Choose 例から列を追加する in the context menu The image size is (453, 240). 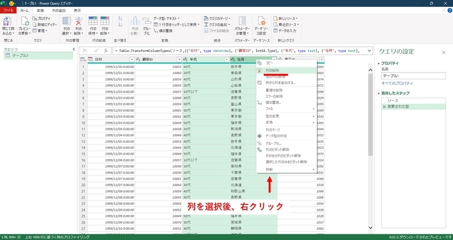coord(287,83)
